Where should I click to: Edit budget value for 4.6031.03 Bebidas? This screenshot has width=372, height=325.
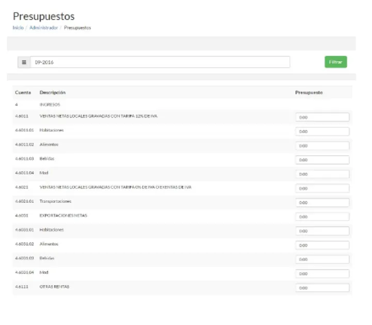[x=322, y=259]
